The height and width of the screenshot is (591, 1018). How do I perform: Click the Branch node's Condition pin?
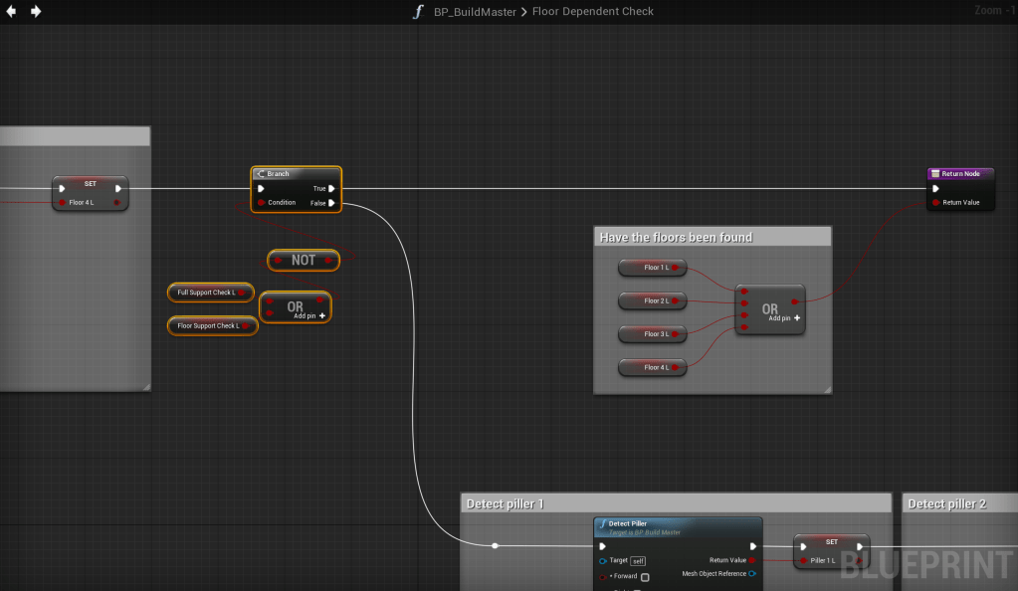click(261, 203)
